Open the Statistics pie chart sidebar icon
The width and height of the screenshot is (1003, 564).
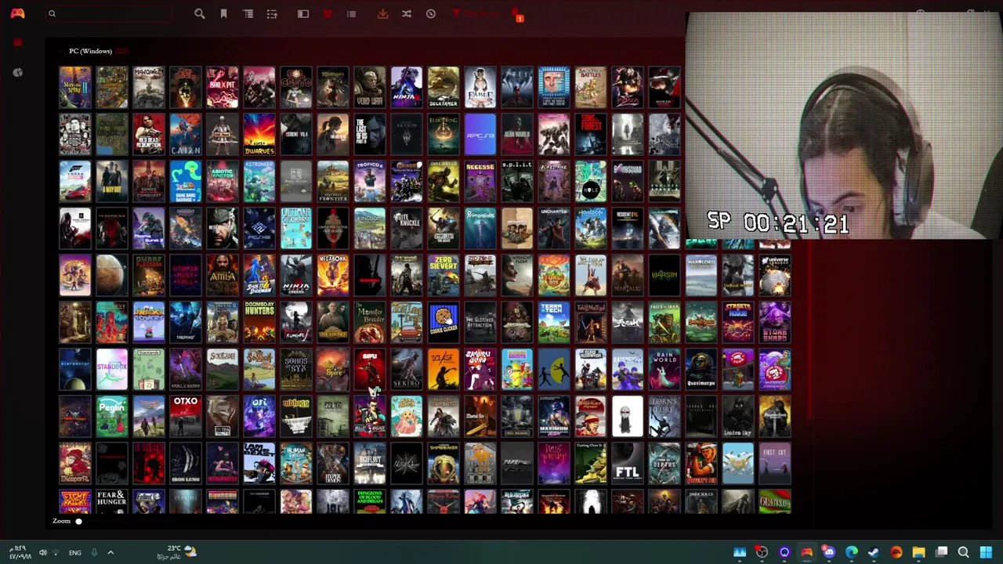click(x=17, y=72)
